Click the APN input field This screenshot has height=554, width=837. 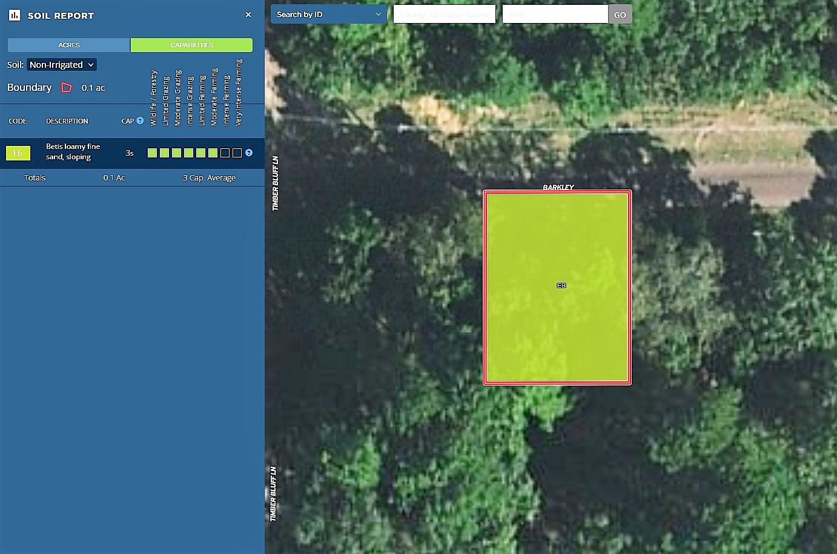555,15
